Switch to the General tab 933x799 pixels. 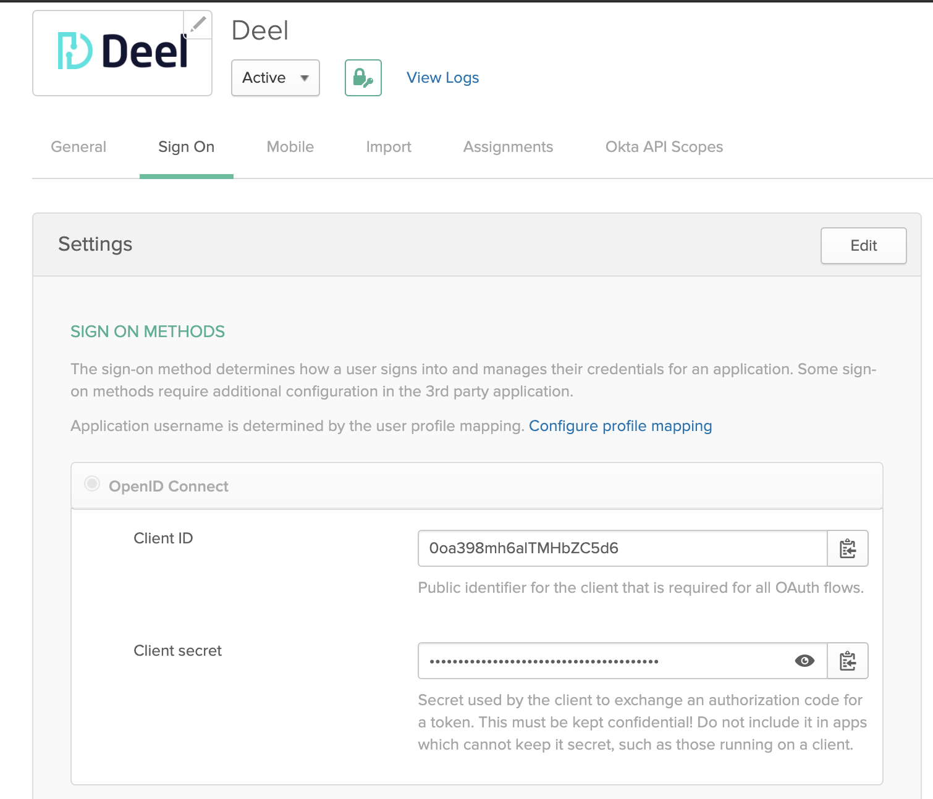[x=78, y=147]
